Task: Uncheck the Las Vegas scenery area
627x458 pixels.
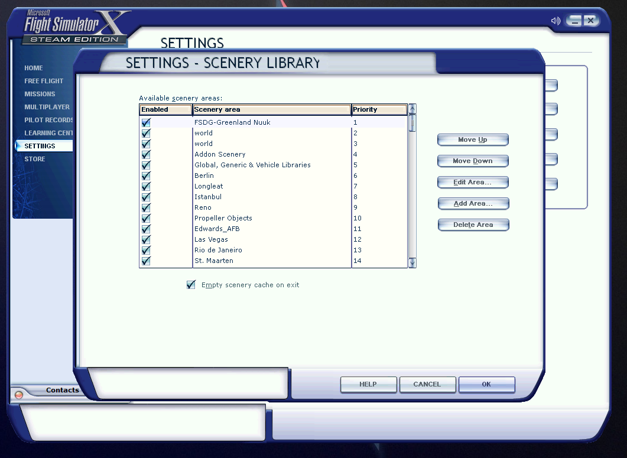Action: [x=146, y=239]
